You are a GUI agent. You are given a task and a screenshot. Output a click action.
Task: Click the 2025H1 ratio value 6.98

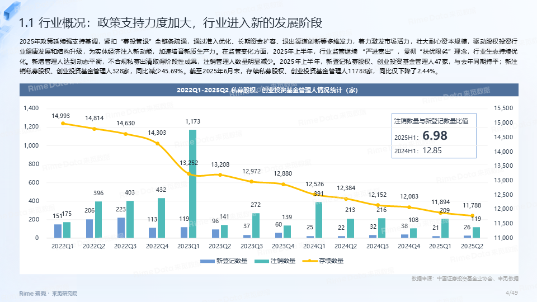pyautogui.click(x=435, y=135)
